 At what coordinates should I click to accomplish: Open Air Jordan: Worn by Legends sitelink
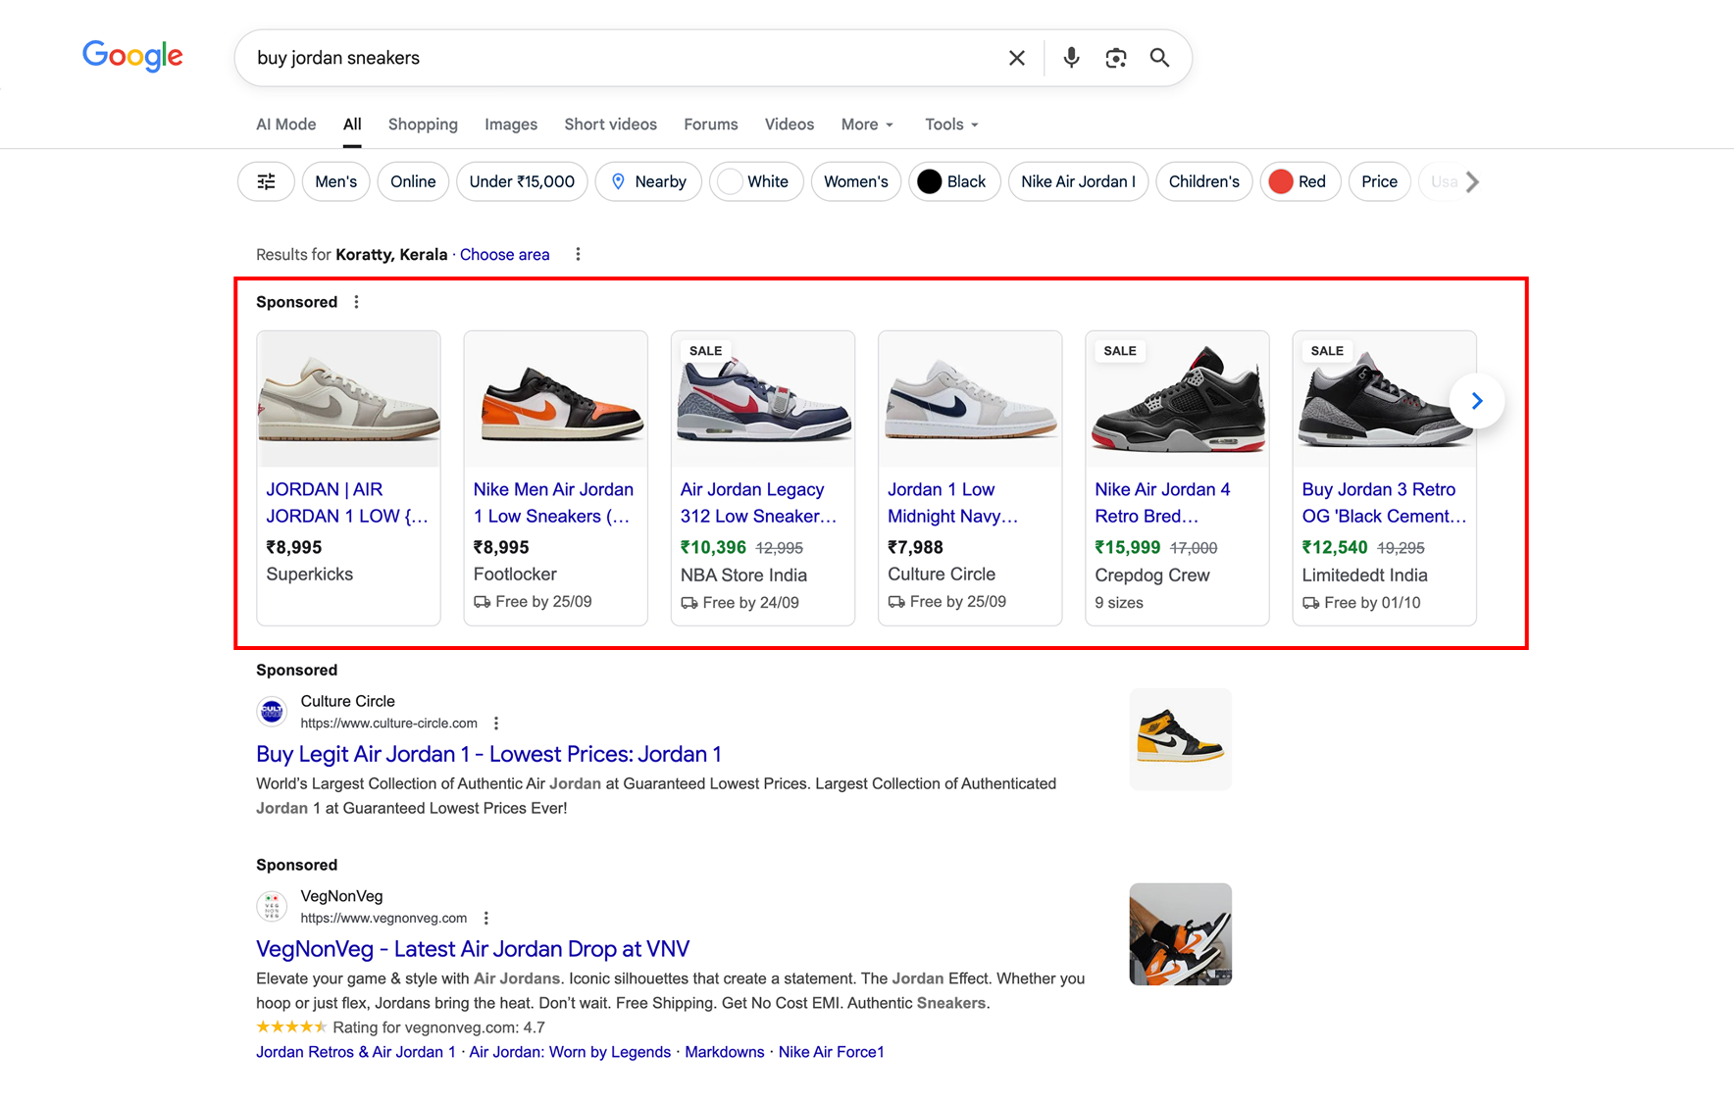pyautogui.click(x=570, y=1052)
